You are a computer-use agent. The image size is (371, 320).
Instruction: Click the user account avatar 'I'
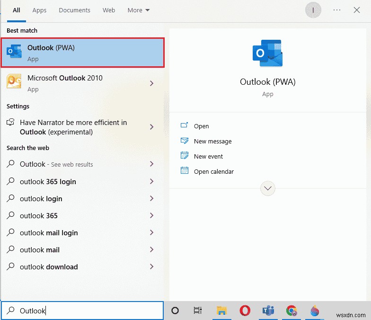click(313, 10)
